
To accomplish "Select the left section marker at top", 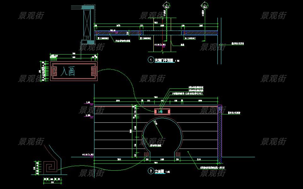I will (x=166, y=5).
